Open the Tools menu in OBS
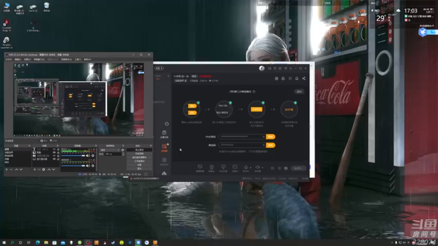 [x=78, y=59]
